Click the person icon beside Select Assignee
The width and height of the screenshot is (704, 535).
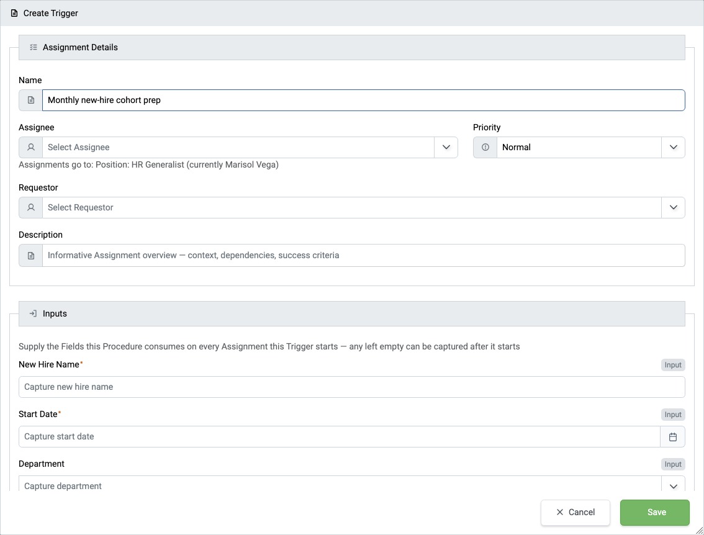coord(31,147)
